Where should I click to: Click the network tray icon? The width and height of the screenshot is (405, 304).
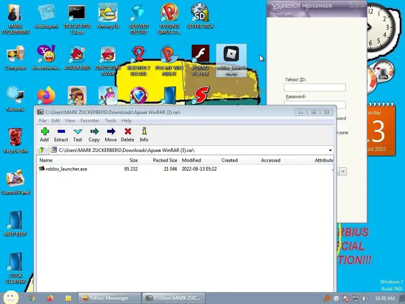[356, 298]
